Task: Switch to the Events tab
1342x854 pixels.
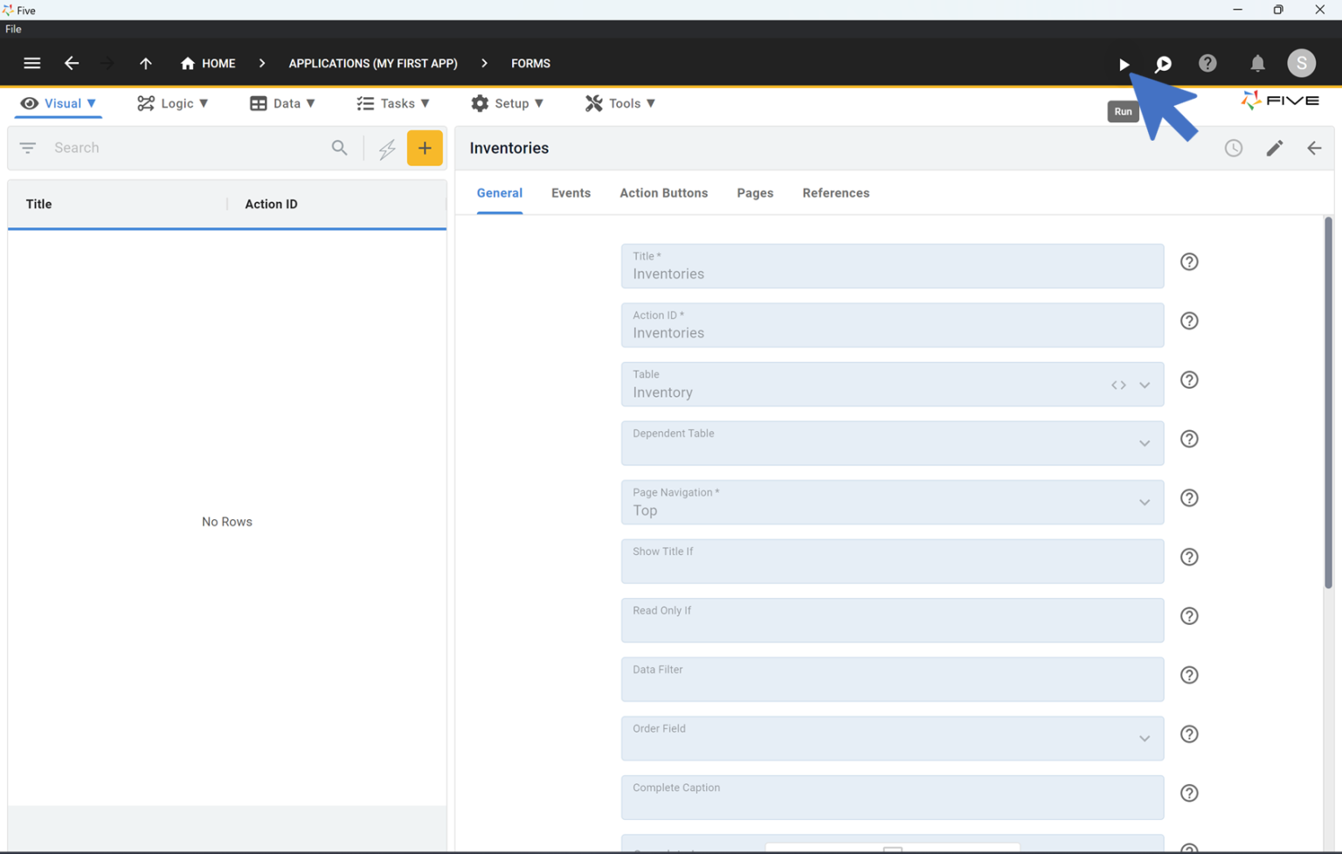Action: tap(571, 193)
